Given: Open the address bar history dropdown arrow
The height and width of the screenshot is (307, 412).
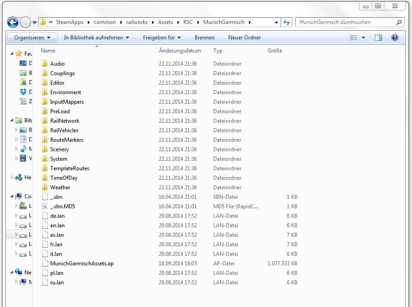Looking at the screenshot, I should point(276,22).
